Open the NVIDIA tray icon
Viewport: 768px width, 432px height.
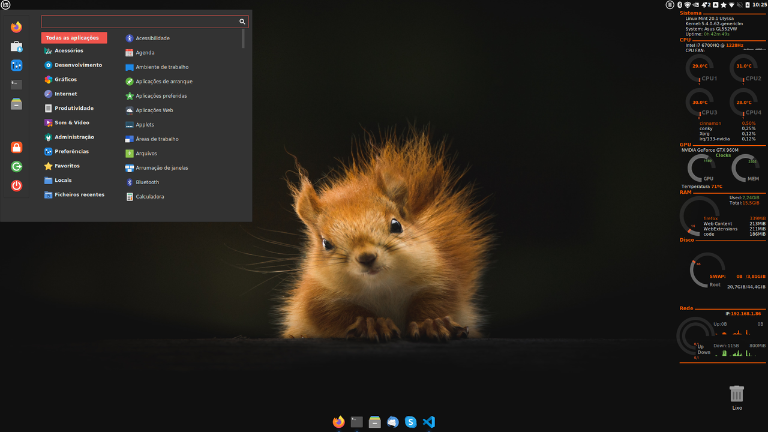[x=696, y=5]
